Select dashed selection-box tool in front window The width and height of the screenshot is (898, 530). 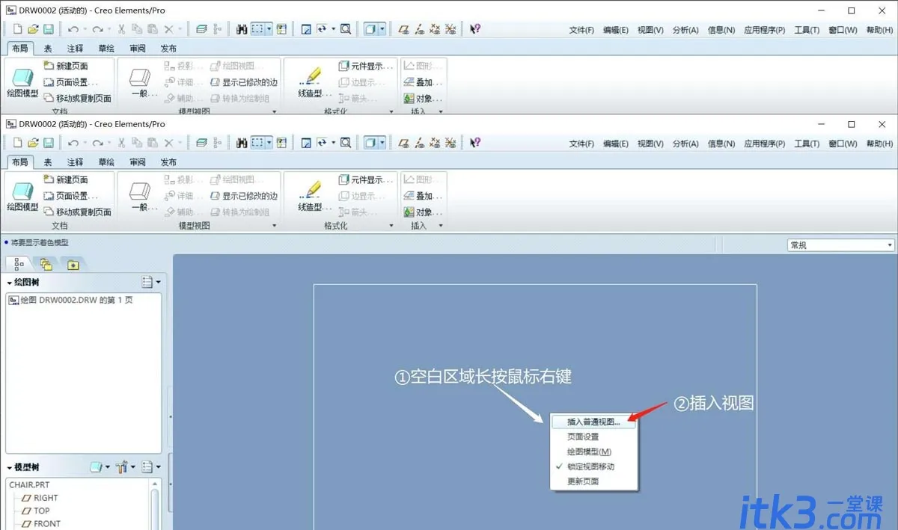[259, 143]
